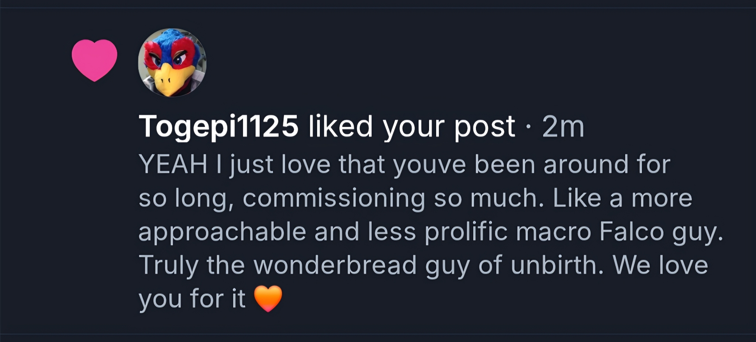Click the word "Truly" in the post

pos(169,265)
